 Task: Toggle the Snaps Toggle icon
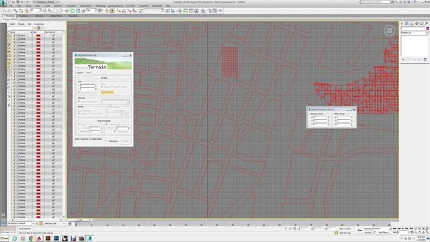pyautogui.click(x=118, y=11)
